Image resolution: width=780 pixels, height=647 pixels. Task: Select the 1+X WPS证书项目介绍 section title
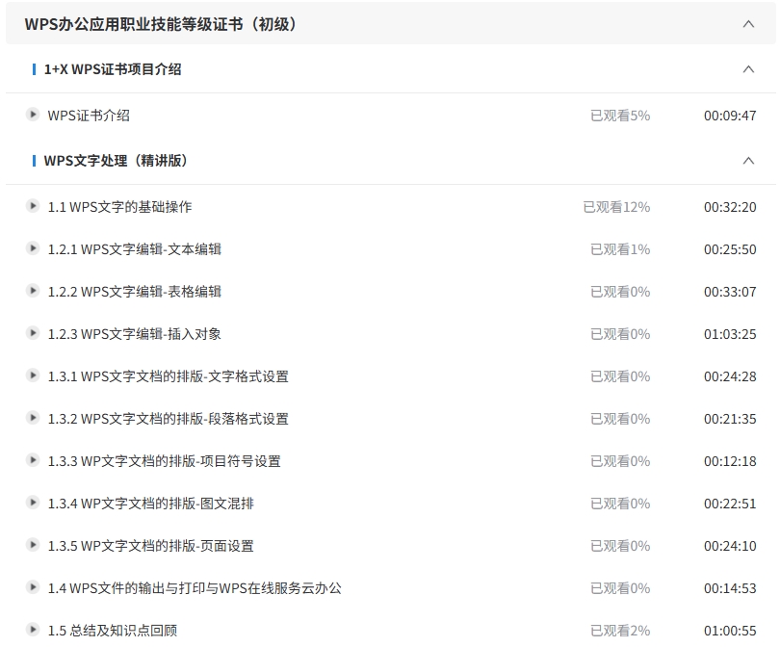(113, 69)
